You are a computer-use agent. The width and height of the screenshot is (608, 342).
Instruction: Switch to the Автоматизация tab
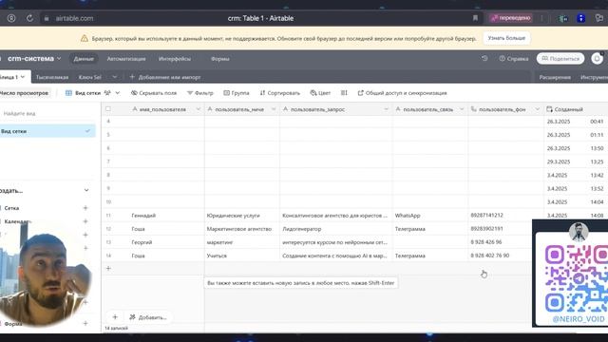pos(126,59)
